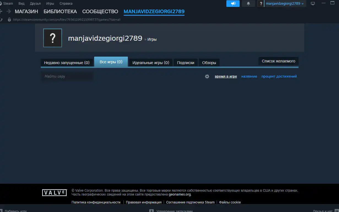
Task: Open Политика конфиденциальности link
Action: [x=96, y=202]
